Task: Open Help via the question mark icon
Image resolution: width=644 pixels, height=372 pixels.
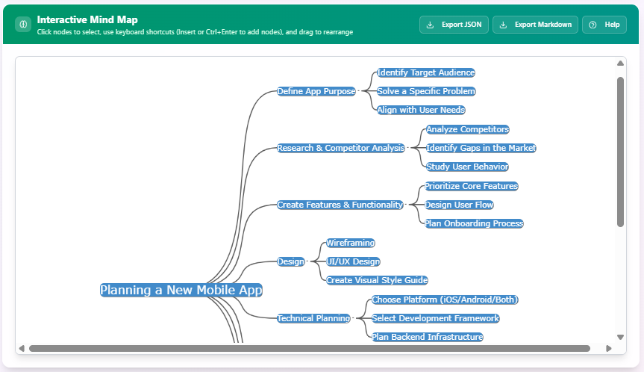Action: (593, 25)
